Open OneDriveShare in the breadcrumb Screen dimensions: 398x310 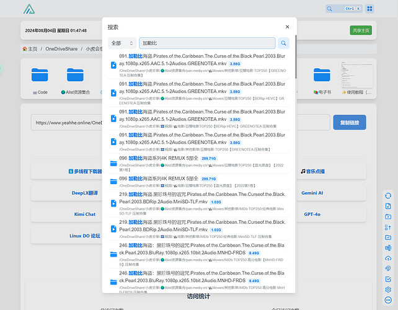tap(61, 49)
